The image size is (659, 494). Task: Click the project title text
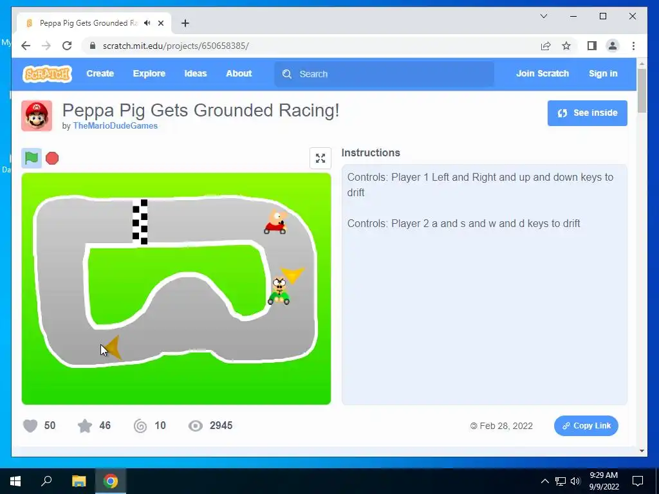click(201, 111)
